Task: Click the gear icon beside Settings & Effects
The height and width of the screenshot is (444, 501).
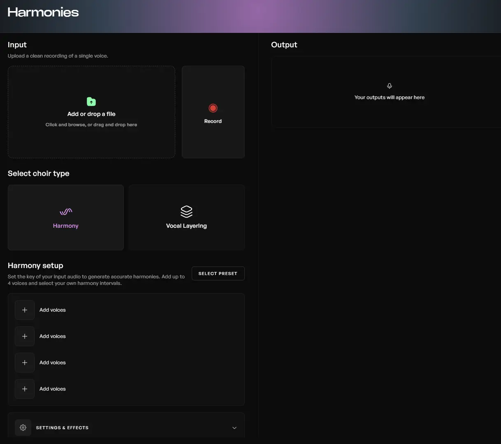Action: 23,428
